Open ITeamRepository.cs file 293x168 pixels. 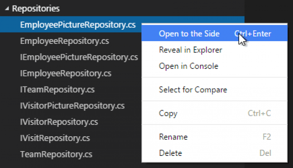click(x=57, y=89)
